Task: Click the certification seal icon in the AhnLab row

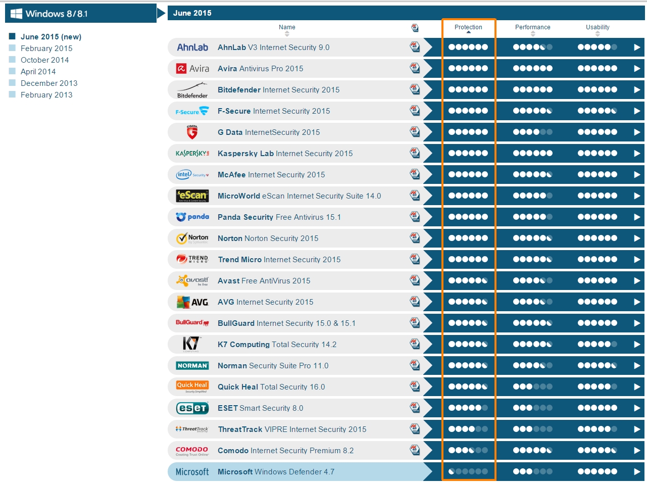Action: 415,47
